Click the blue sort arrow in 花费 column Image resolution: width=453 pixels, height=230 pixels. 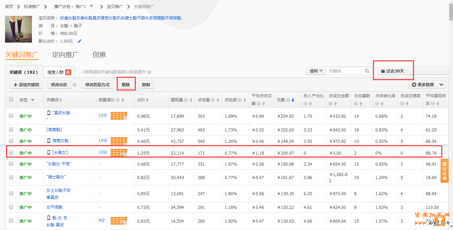pos(293,100)
